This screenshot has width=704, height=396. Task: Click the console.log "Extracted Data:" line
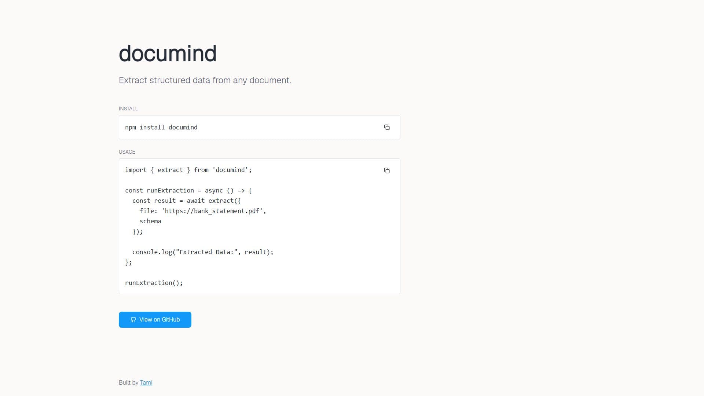tap(203, 252)
